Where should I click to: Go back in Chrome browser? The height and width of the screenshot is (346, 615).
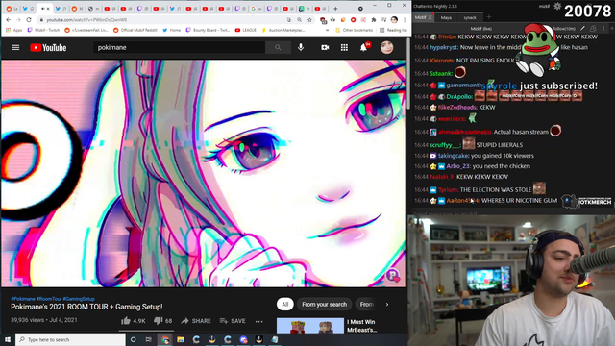pos(9,19)
